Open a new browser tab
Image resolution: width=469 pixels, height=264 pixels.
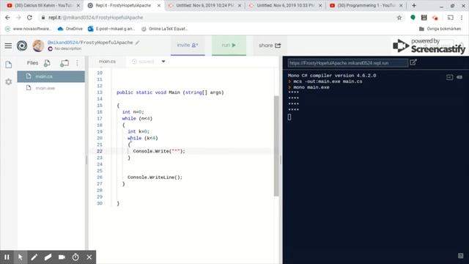[414, 5]
